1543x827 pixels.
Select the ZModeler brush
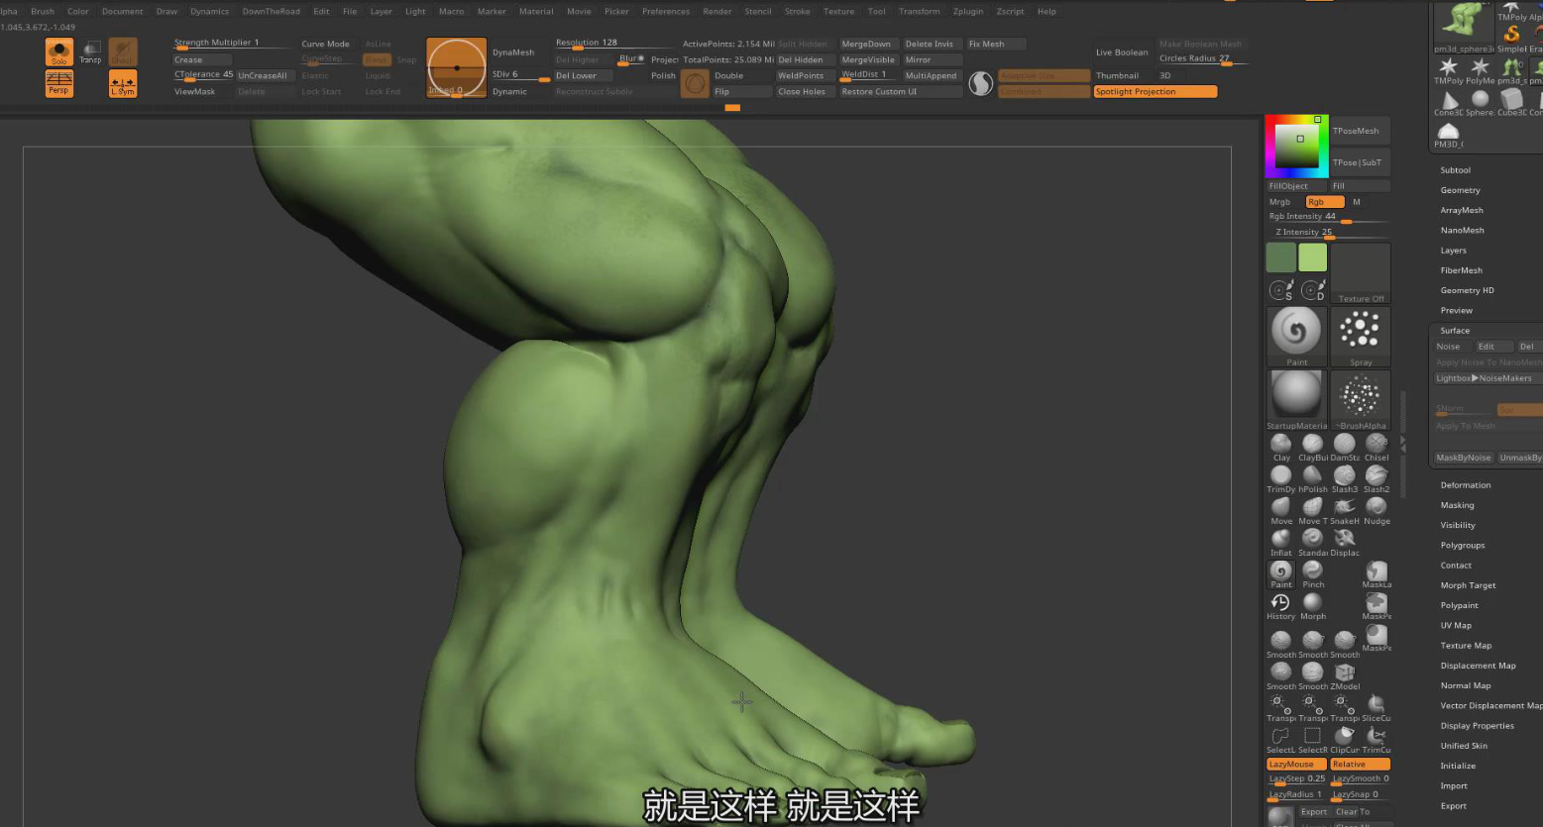1345,676
